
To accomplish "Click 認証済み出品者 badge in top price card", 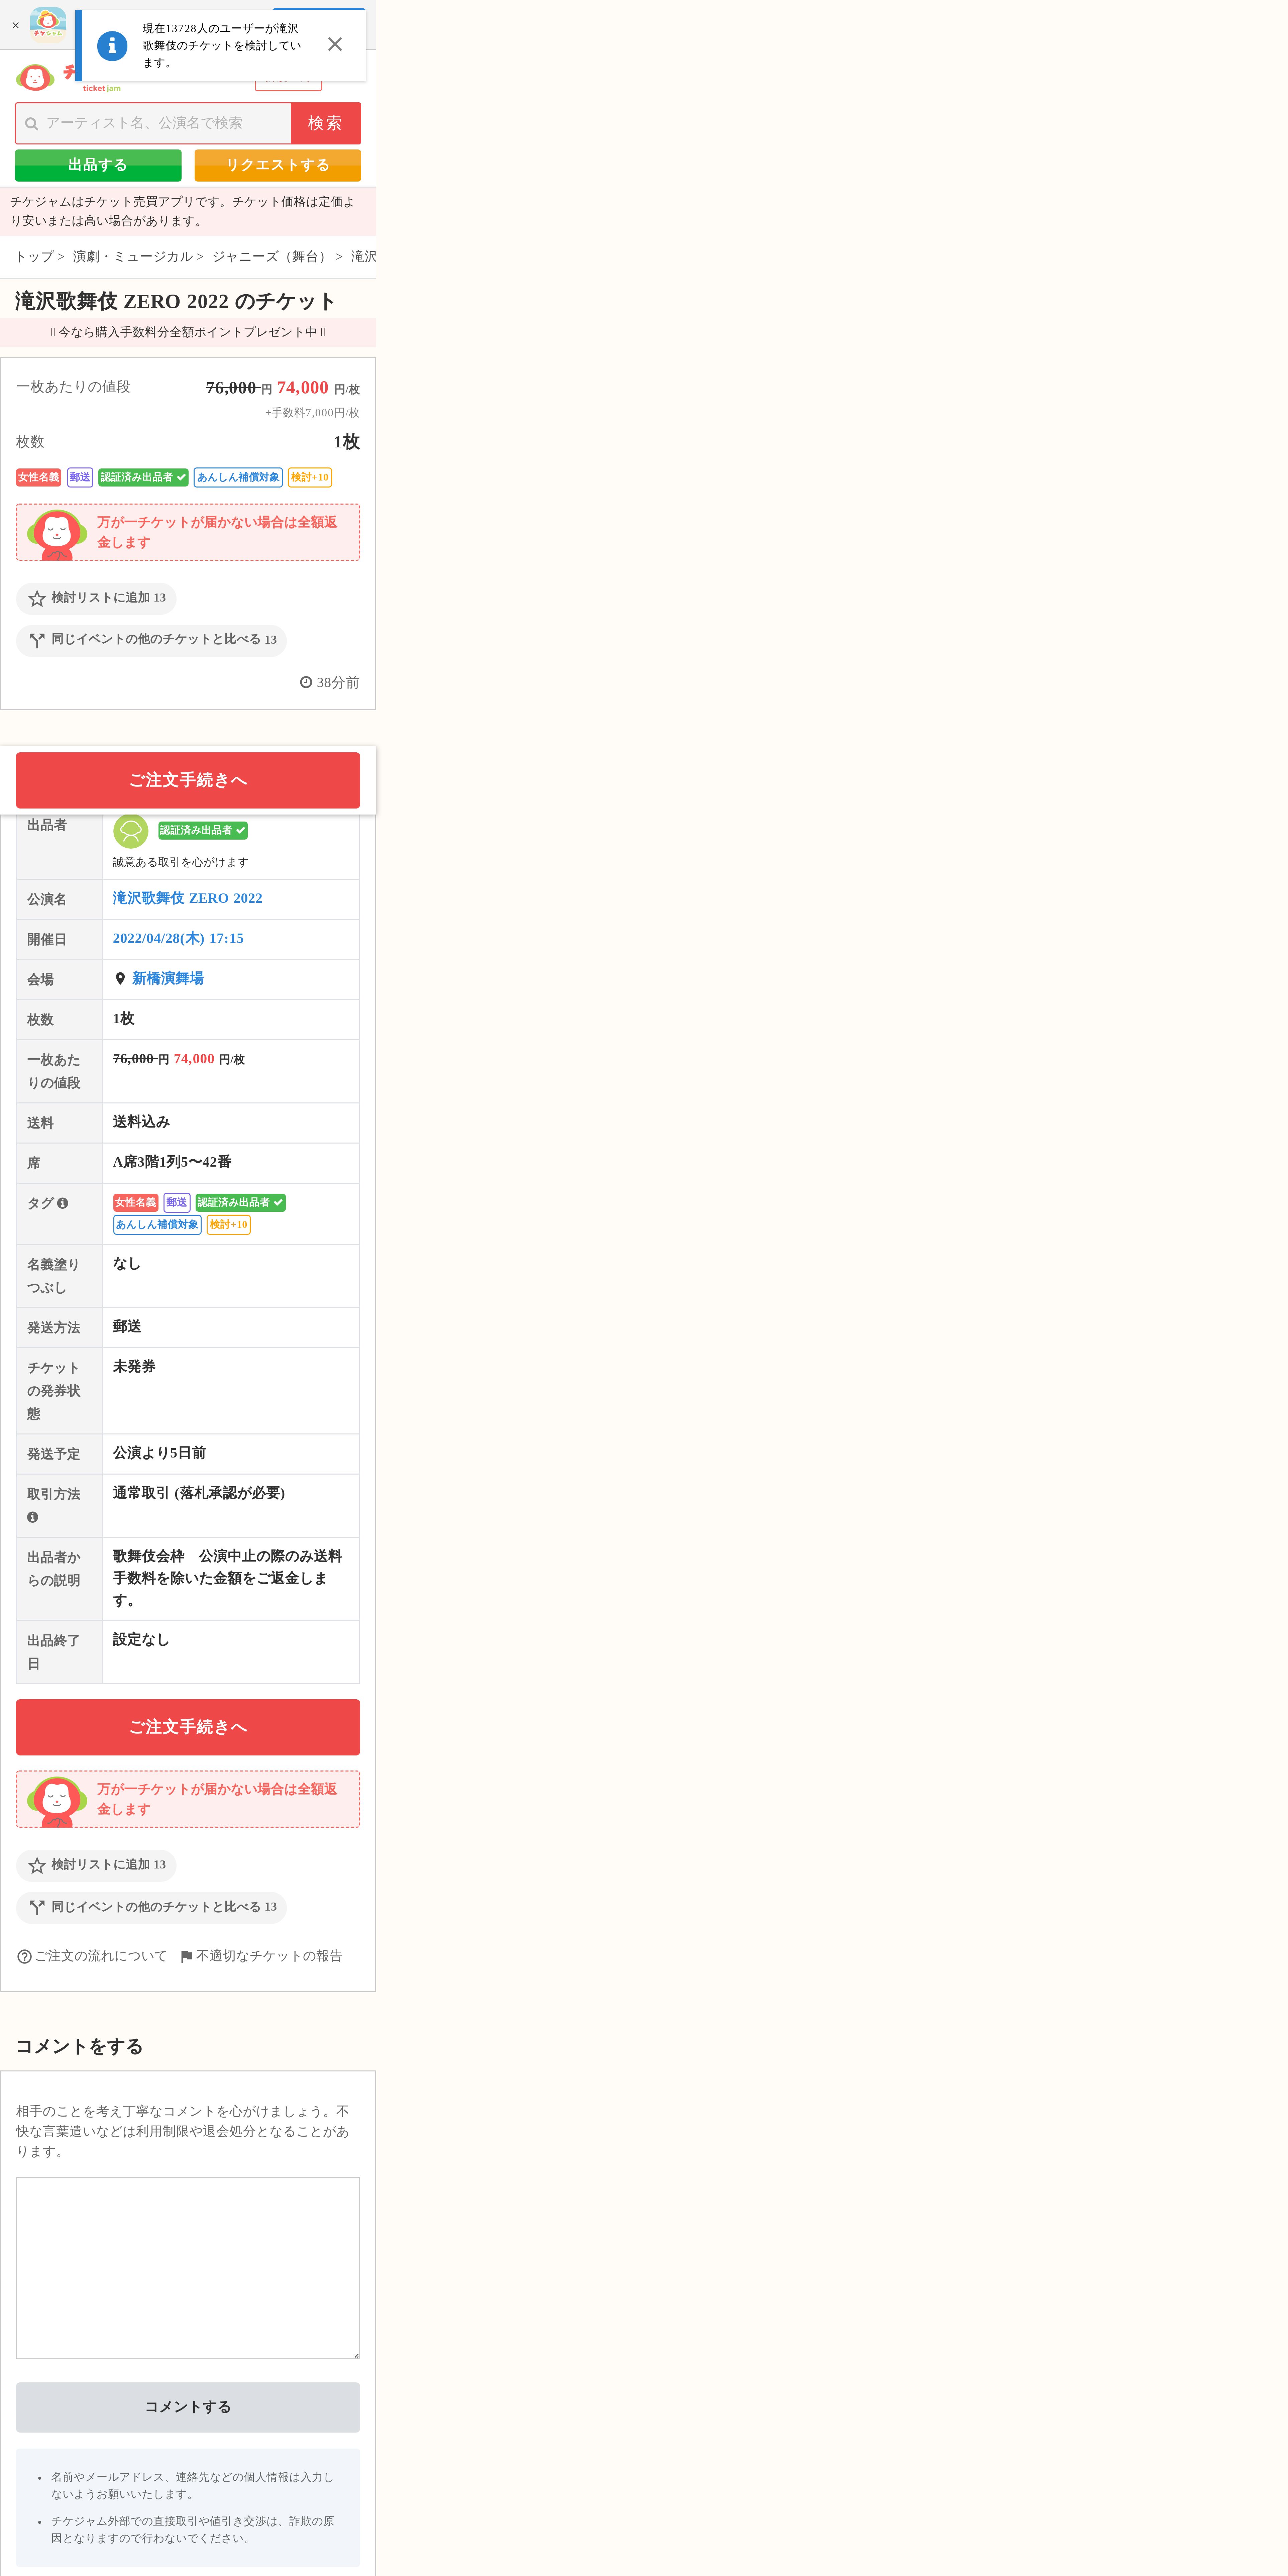I will click(143, 477).
